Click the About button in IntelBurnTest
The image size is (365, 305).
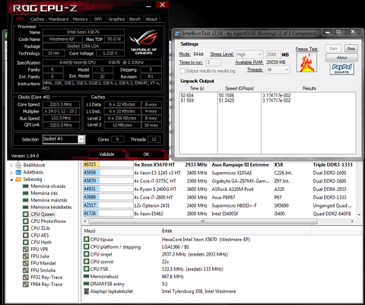pyautogui.click(x=341, y=58)
